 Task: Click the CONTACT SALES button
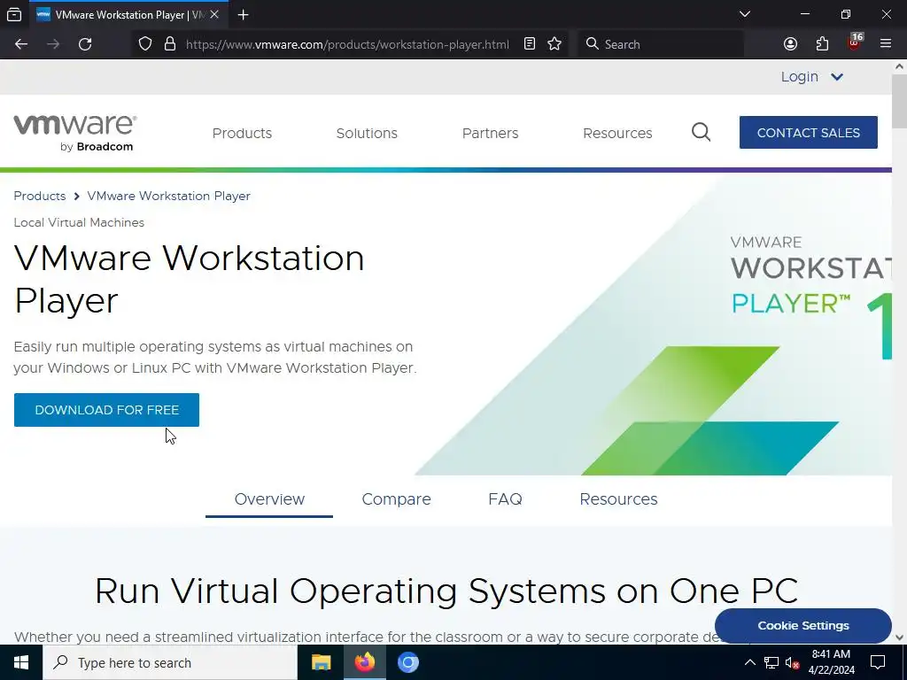click(808, 133)
